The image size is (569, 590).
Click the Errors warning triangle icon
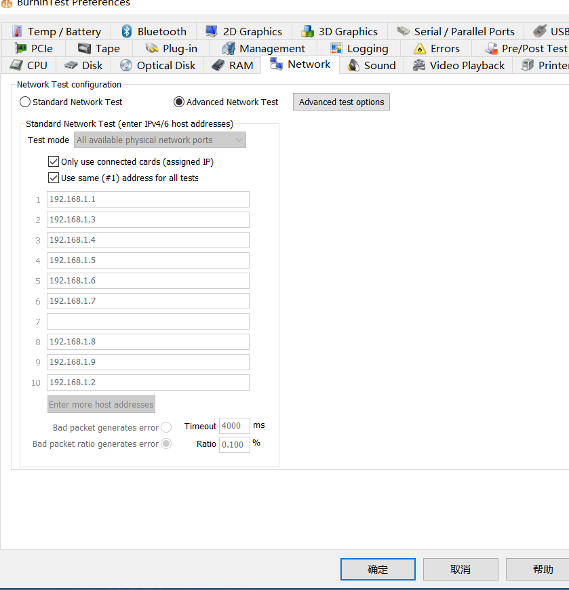[420, 49]
